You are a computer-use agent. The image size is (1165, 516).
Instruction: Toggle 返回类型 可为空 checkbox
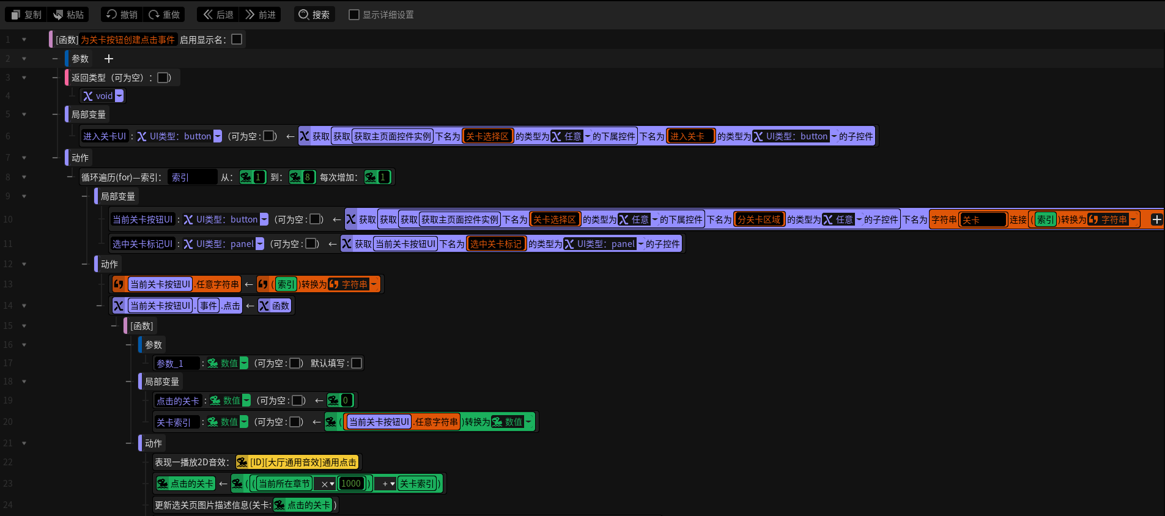163,78
